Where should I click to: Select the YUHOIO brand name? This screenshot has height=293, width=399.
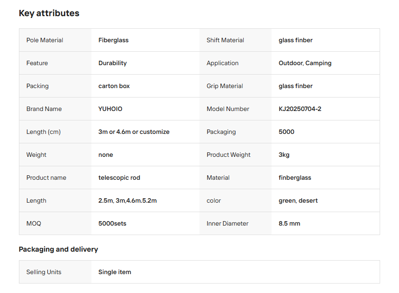pos(110,109)
